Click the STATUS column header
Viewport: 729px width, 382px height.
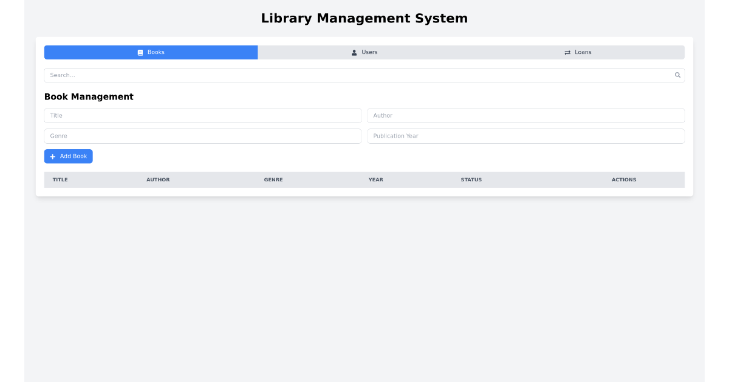(471, 179)
